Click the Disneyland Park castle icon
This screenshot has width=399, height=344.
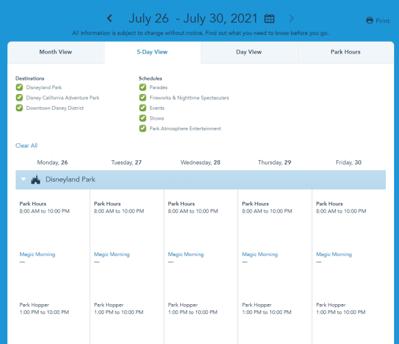coord(36,179)
